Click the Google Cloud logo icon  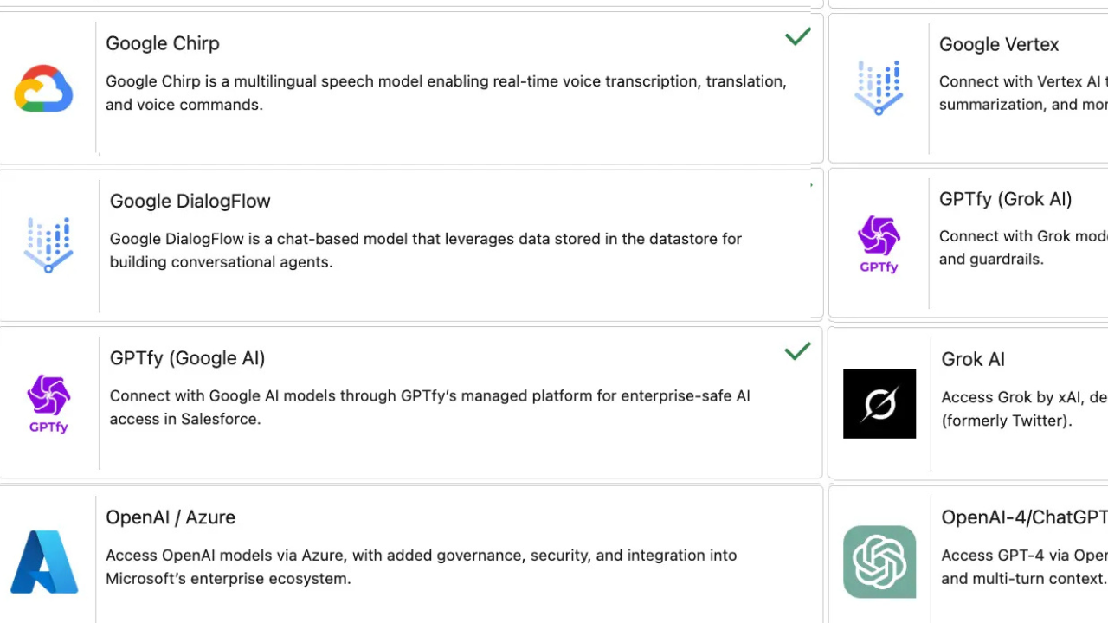pyautogui.click(x=43, y=89)
